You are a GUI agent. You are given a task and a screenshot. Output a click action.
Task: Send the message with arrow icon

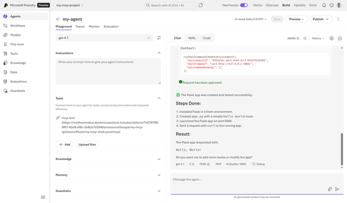(x=337, y=189)
